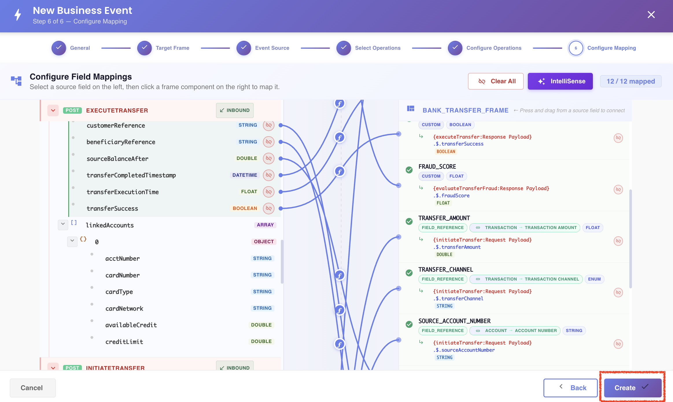Viewport: 673px width, 402px height.
Task: Collapse the EXECUTETRANSFER operation section
Action: (53, 110)
